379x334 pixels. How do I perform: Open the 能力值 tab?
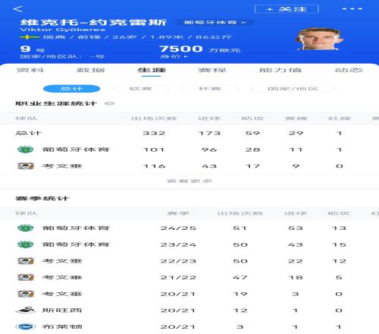[x=280, y=70]
